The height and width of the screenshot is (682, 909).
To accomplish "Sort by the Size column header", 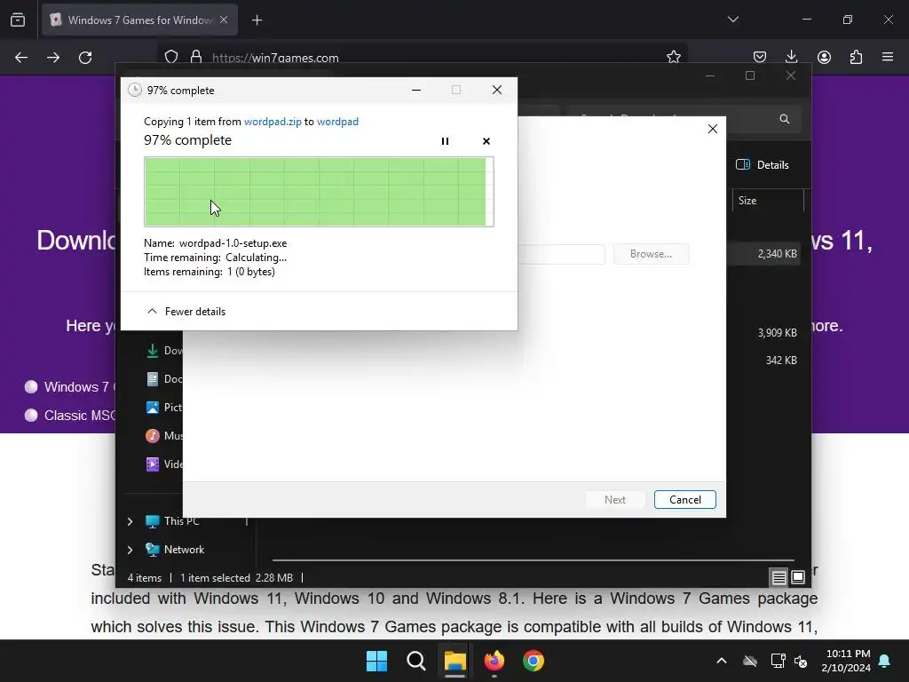I will click(768, 201).
